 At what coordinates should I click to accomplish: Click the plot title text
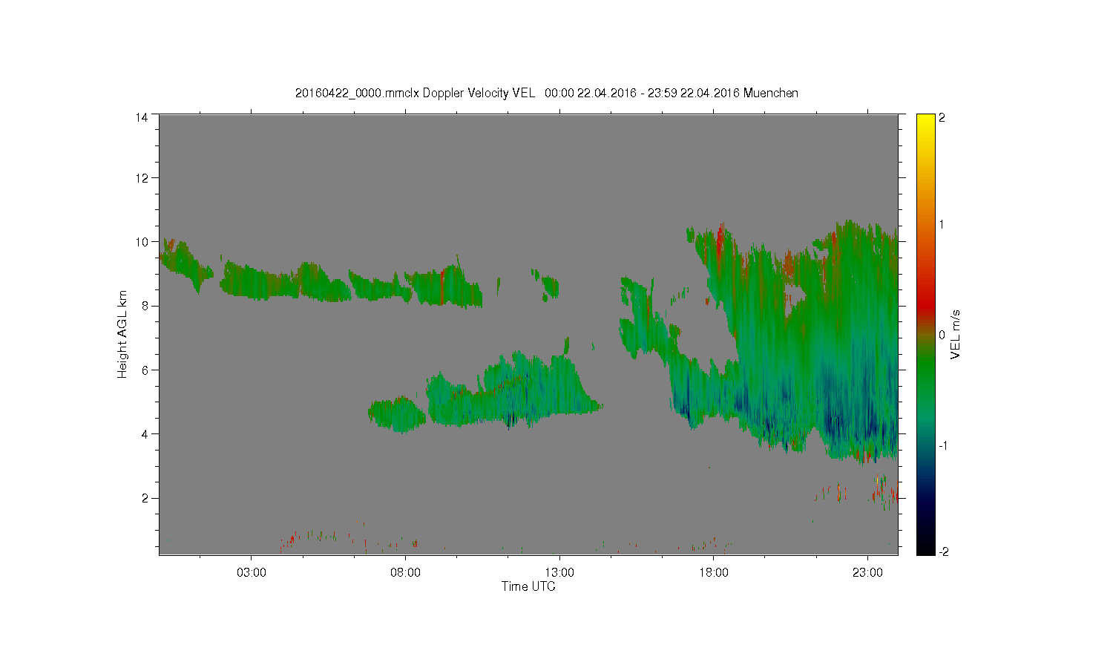pos(547,93)
